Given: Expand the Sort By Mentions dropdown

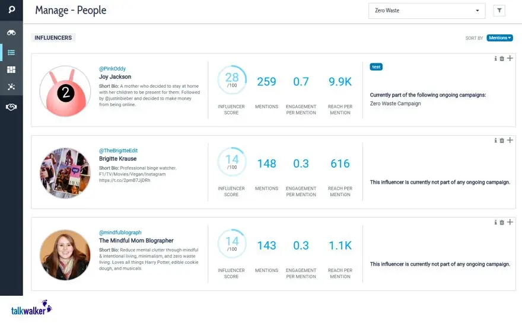Looking at the screenshot, I should (499, 38).
